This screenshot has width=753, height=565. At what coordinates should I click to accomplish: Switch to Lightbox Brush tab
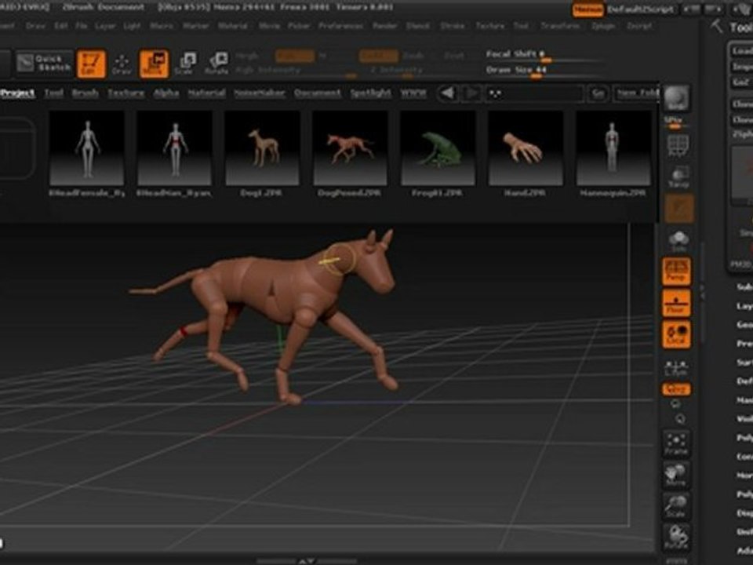85,93
